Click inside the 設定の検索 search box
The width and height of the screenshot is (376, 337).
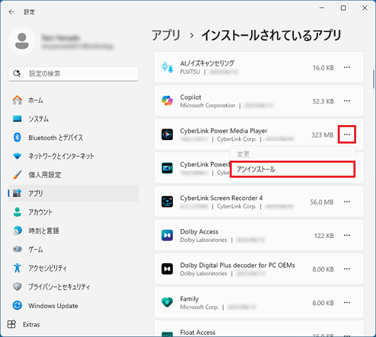click(73, 74)
